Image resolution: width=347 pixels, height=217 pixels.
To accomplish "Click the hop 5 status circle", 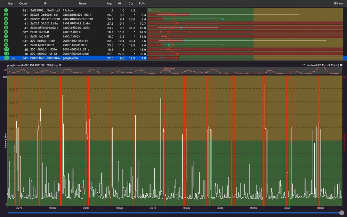I will pos(6,28).
